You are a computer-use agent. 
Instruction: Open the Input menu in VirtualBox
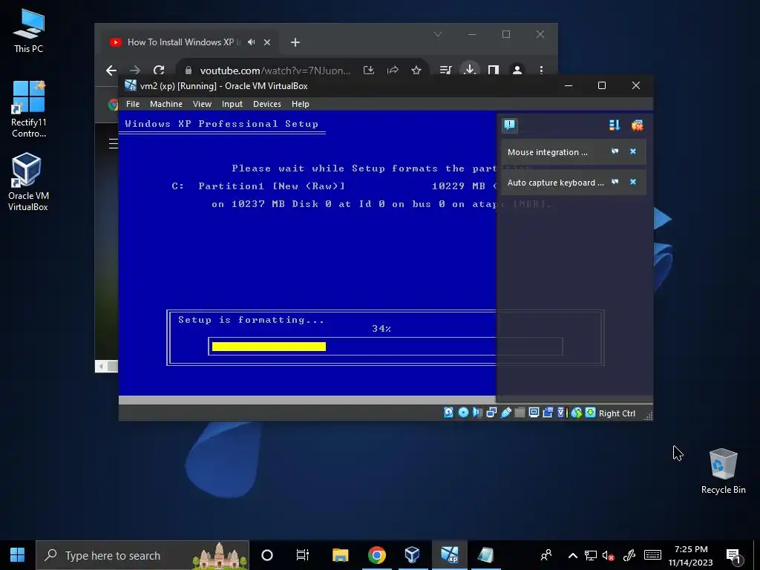coord(232,104)
